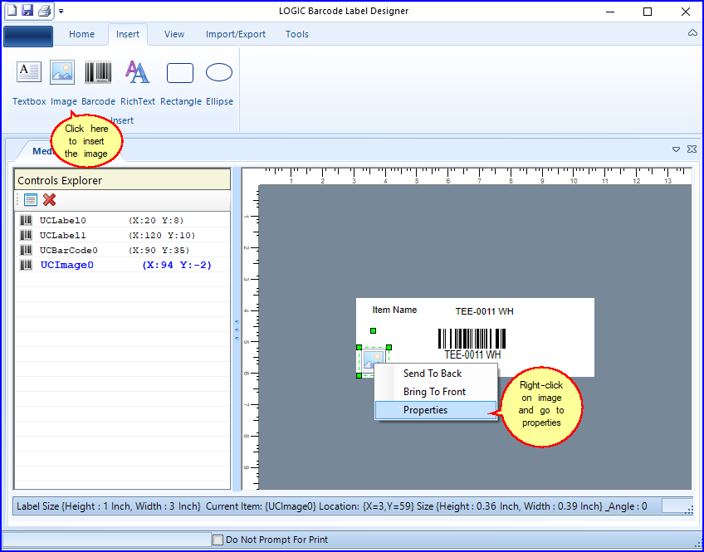Click the splitter handle between panels

[237, 330]
